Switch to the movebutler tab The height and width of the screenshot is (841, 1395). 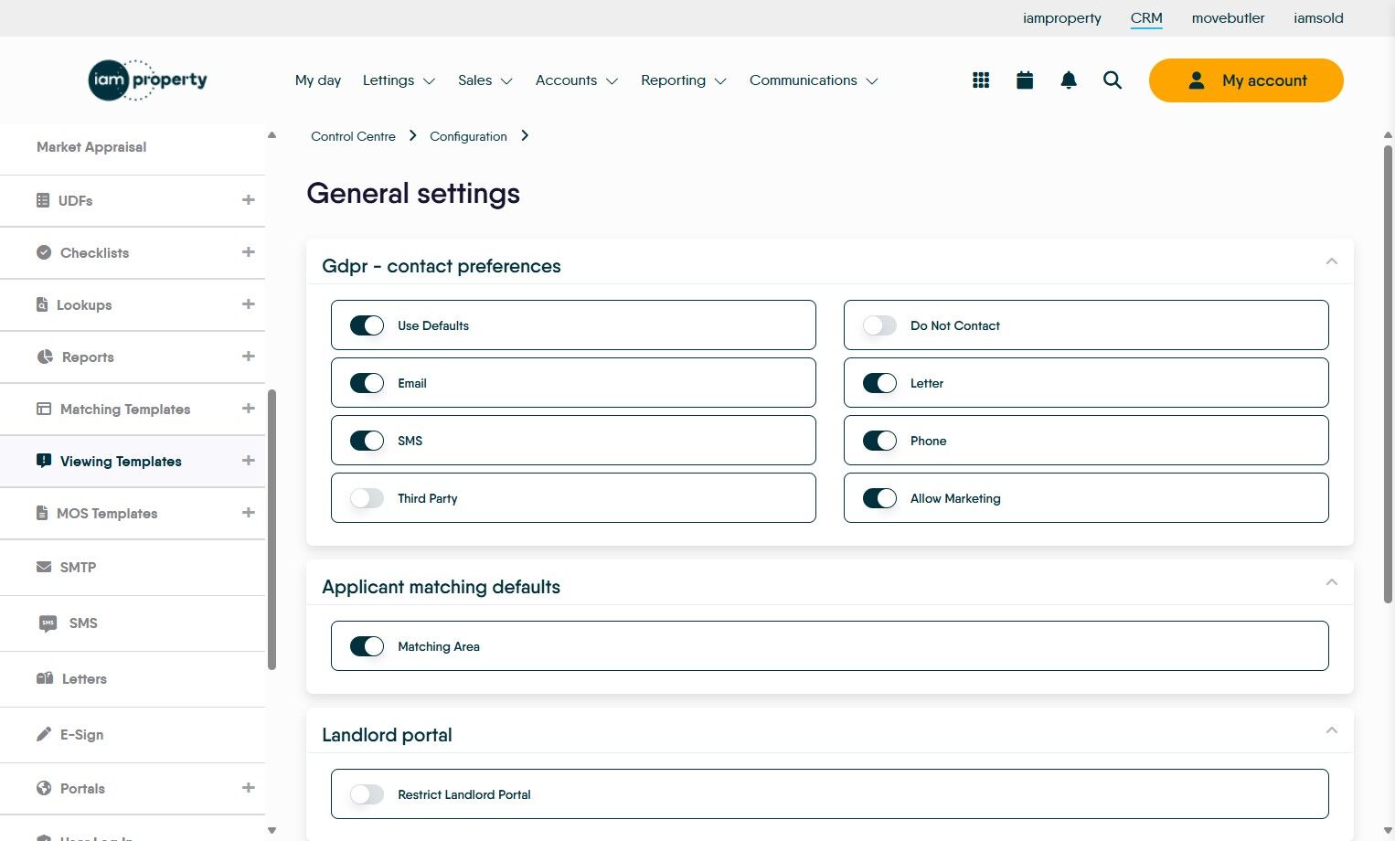(1228, 18)
